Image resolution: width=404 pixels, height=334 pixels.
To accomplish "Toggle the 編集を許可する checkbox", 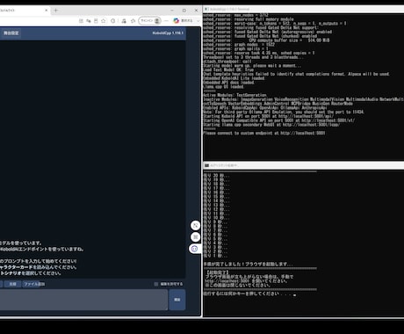I will point(156,284).
